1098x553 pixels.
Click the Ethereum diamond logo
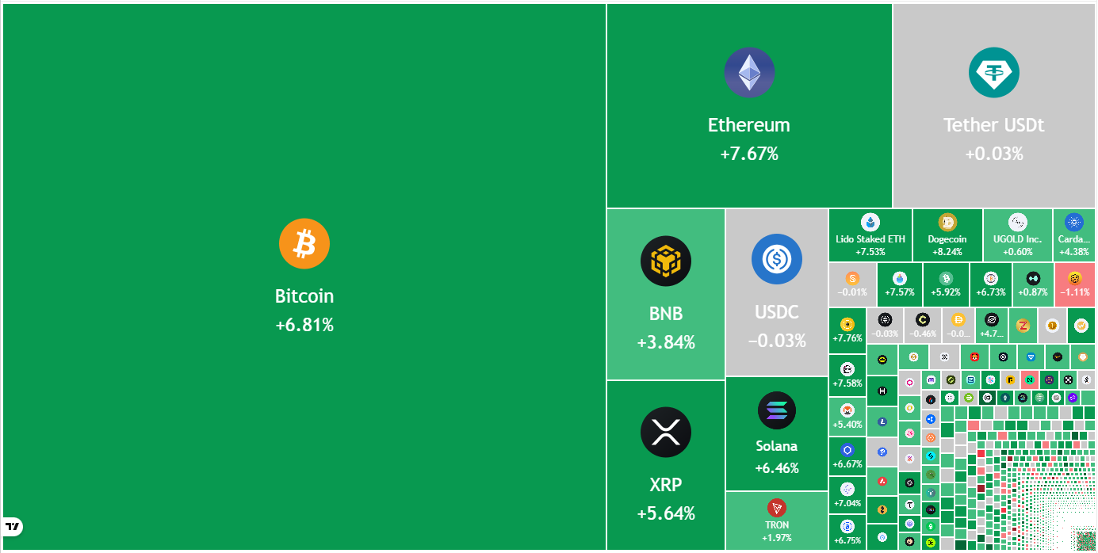[749, 73]
